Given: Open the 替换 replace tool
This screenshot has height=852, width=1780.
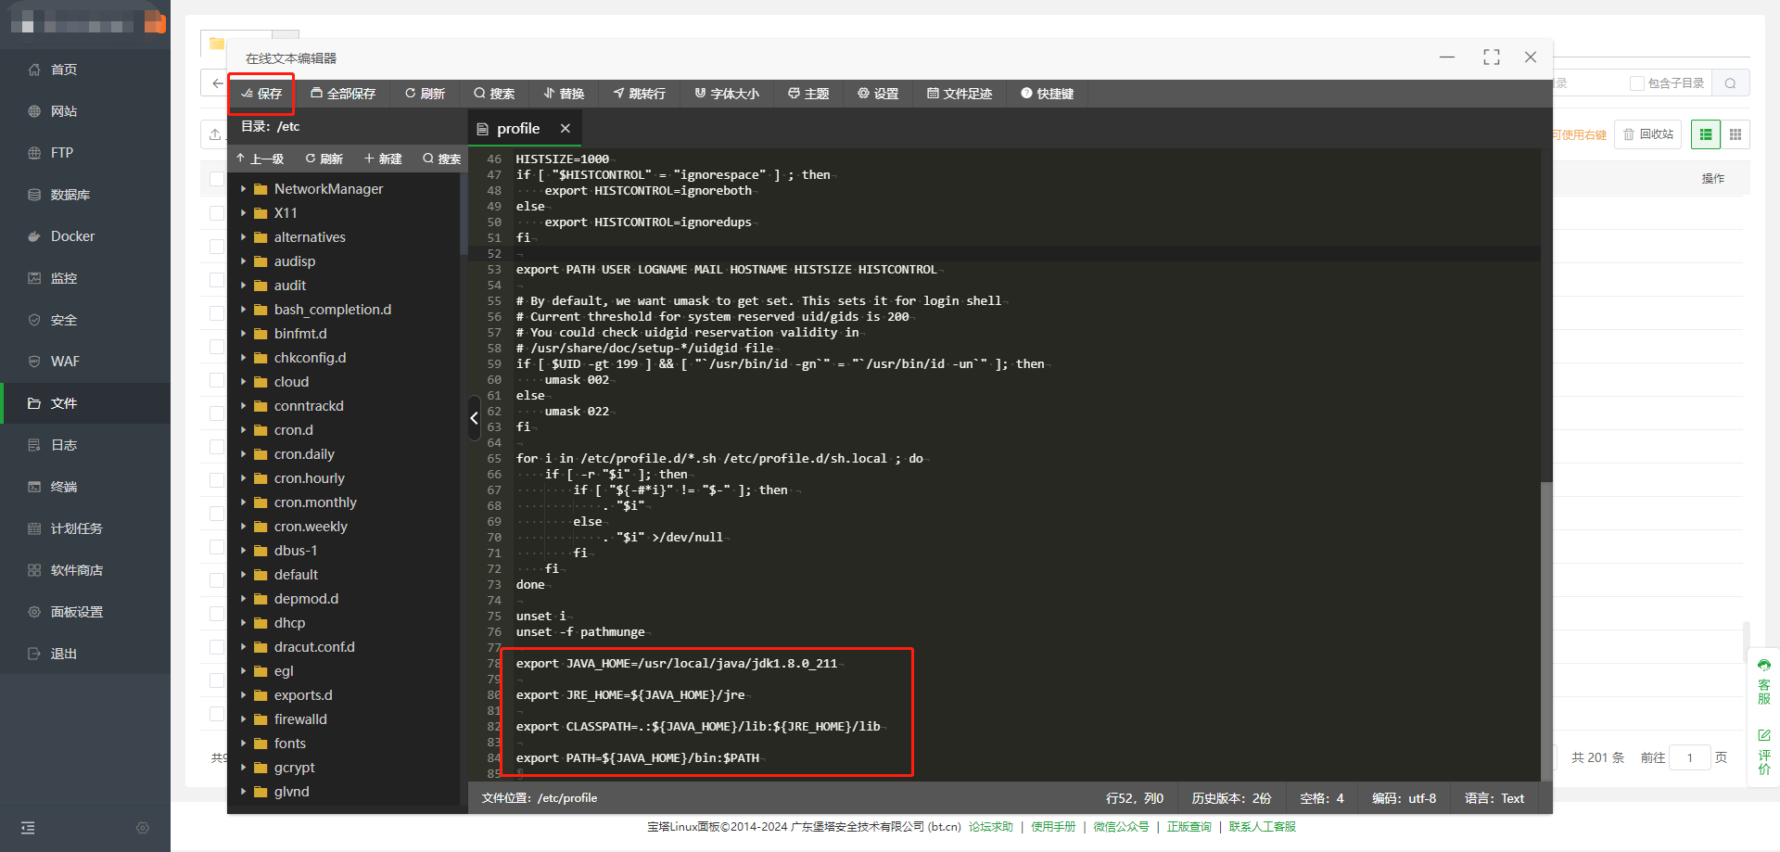Looking at the screenshot, I should click(x=564, y=94).
